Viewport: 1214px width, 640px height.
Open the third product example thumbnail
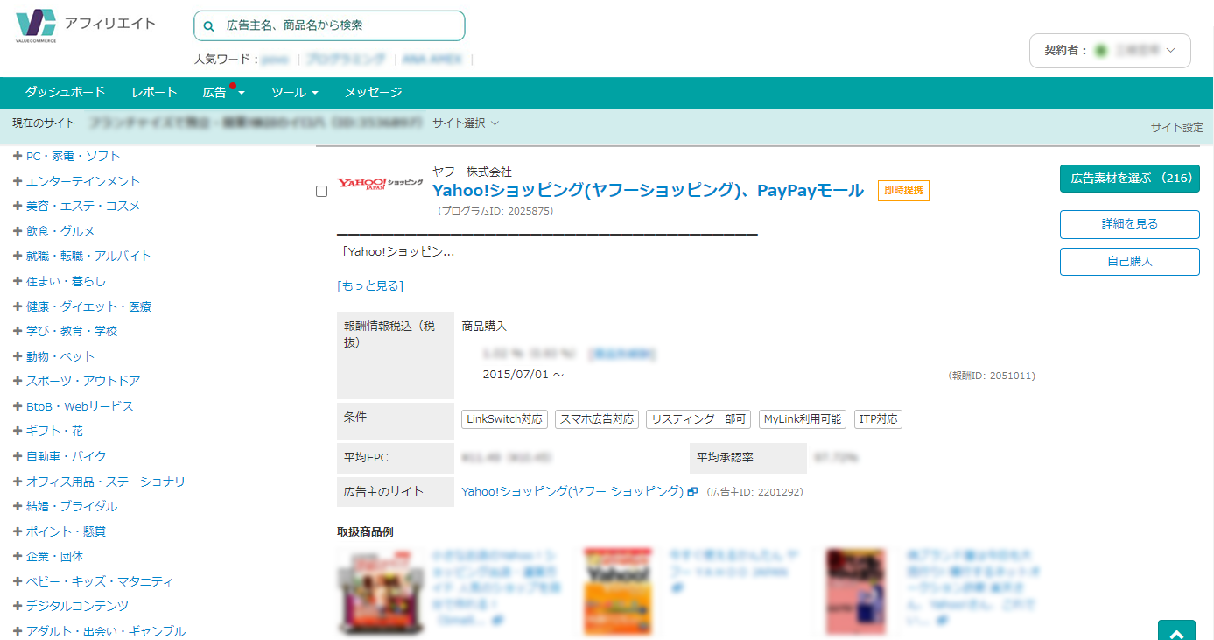pos(855,592)
